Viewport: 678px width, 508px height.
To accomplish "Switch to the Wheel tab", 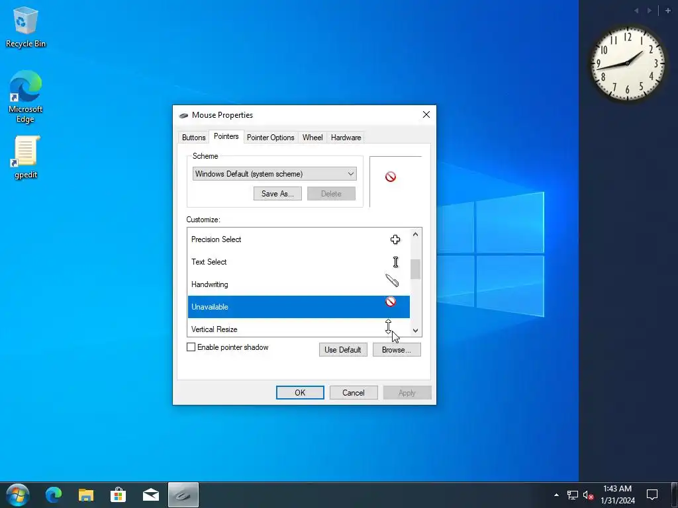I will click(x=313, y=138).
